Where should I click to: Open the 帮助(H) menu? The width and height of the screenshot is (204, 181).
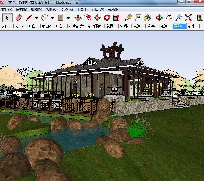pyautogui.click(x=114, y=10)
